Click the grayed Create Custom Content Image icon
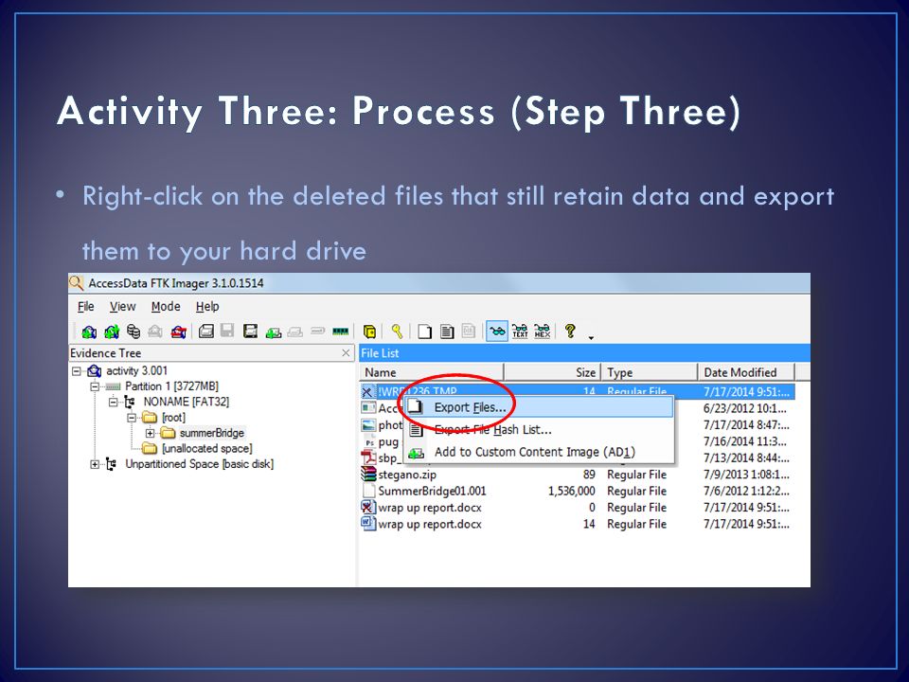This screenshot has height=682, width=909. pos(295,332)
